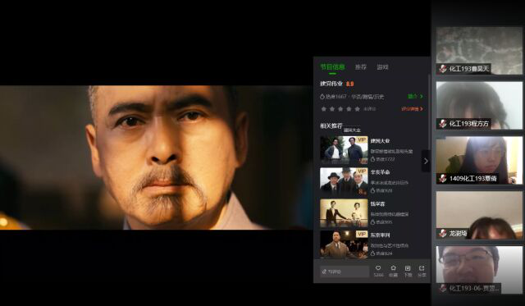This screenshot has height=306, width=525.
Task: Expand the green 简介 arrow link
Action: (x=415, y=97)
